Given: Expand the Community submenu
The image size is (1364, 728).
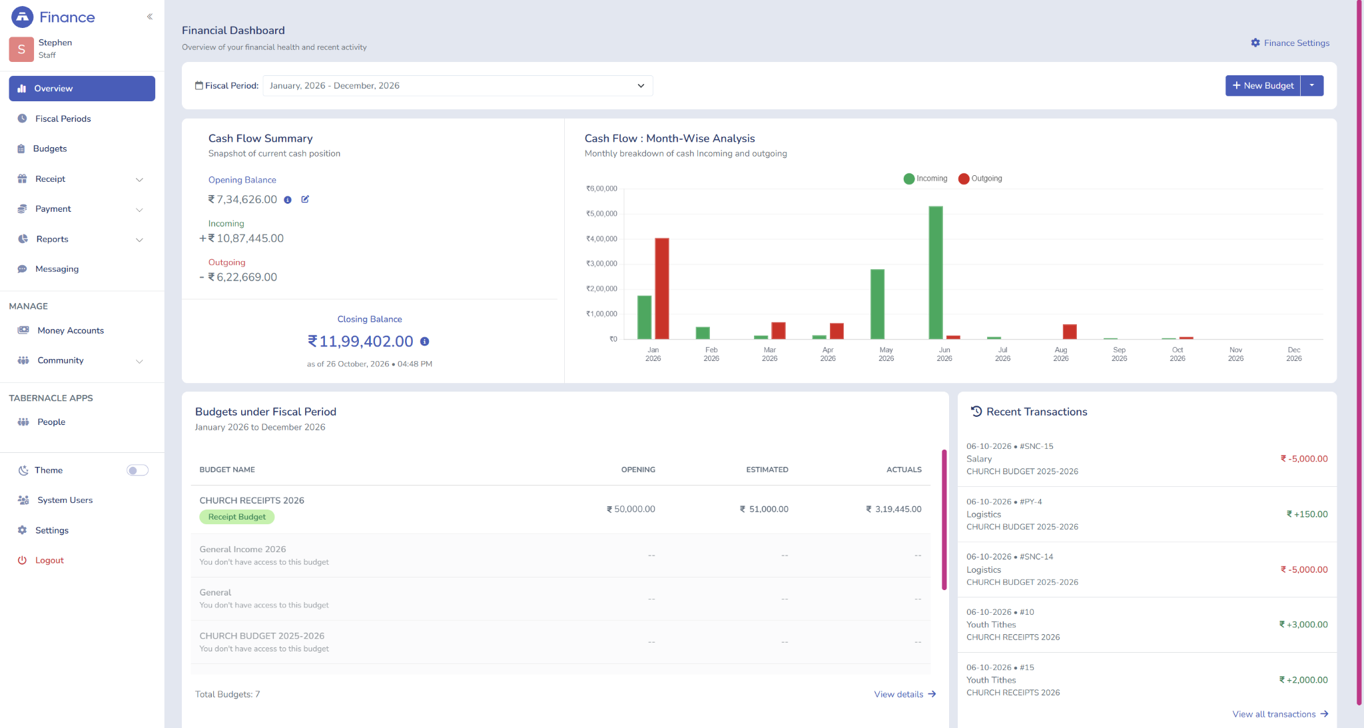Looking at the screenshot, I should pos(139,361).
